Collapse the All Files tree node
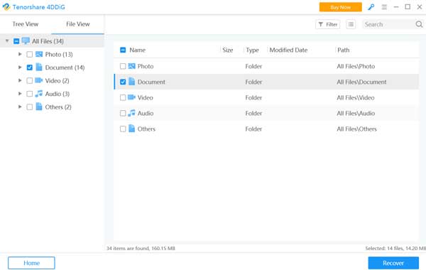The height and width of the screenshot is (270, 426). (x=7, y=41)
